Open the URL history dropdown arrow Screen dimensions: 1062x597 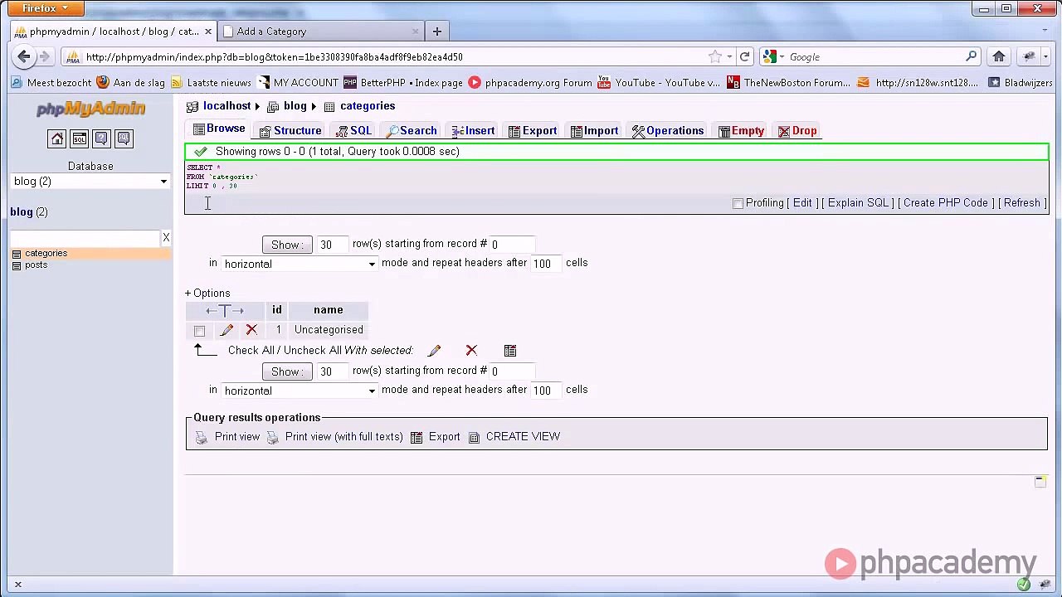[729, 56]
